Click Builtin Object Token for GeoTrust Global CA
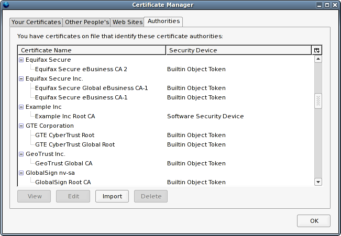The width and height of the screenshot is (341, 236). click(x=196, y=163)
